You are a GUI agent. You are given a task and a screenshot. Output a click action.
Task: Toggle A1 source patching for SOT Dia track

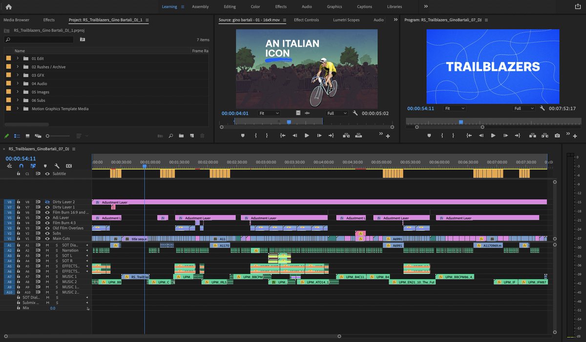click(x=8, y=245)
